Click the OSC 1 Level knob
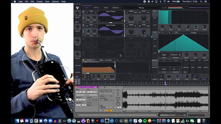221x124 pixels. pyautogui.click(x=88, y=17)
